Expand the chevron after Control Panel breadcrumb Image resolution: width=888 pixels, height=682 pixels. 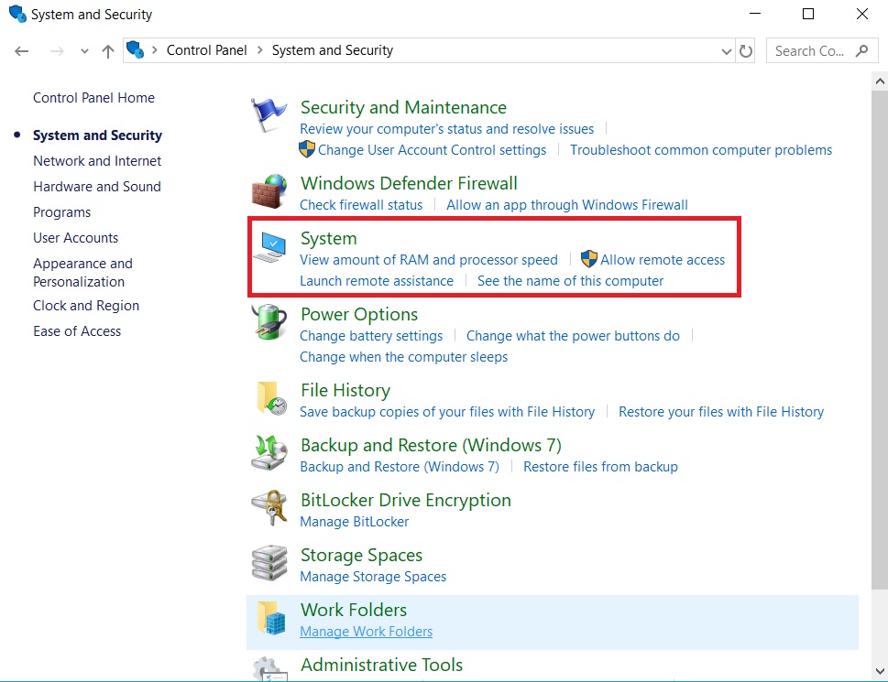point(260,49)
